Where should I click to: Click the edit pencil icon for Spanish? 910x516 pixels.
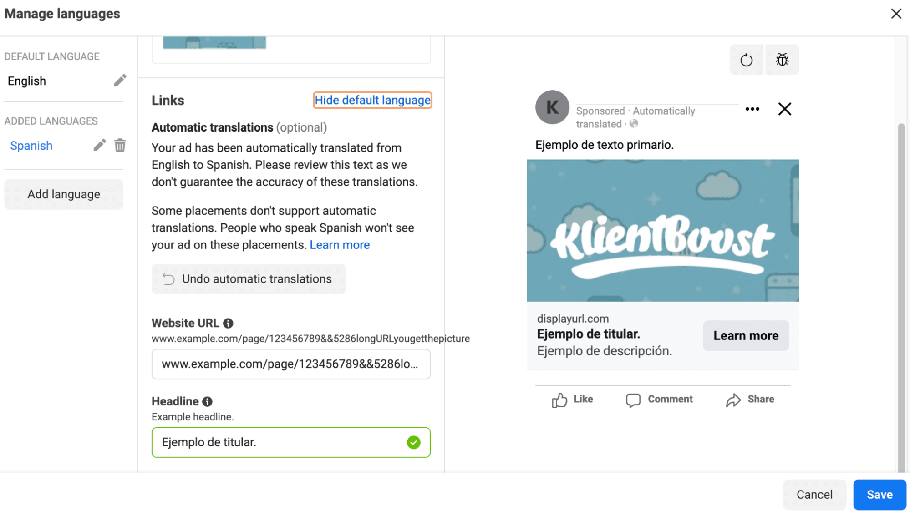click(99, 145)
